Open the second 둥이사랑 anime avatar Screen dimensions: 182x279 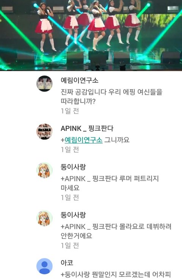pos(45,218)
